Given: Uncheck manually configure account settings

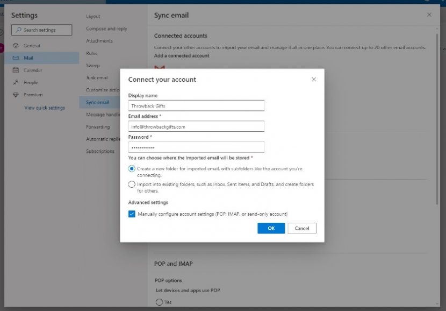Looking at the screenshot, I should [x=132, y=214].
